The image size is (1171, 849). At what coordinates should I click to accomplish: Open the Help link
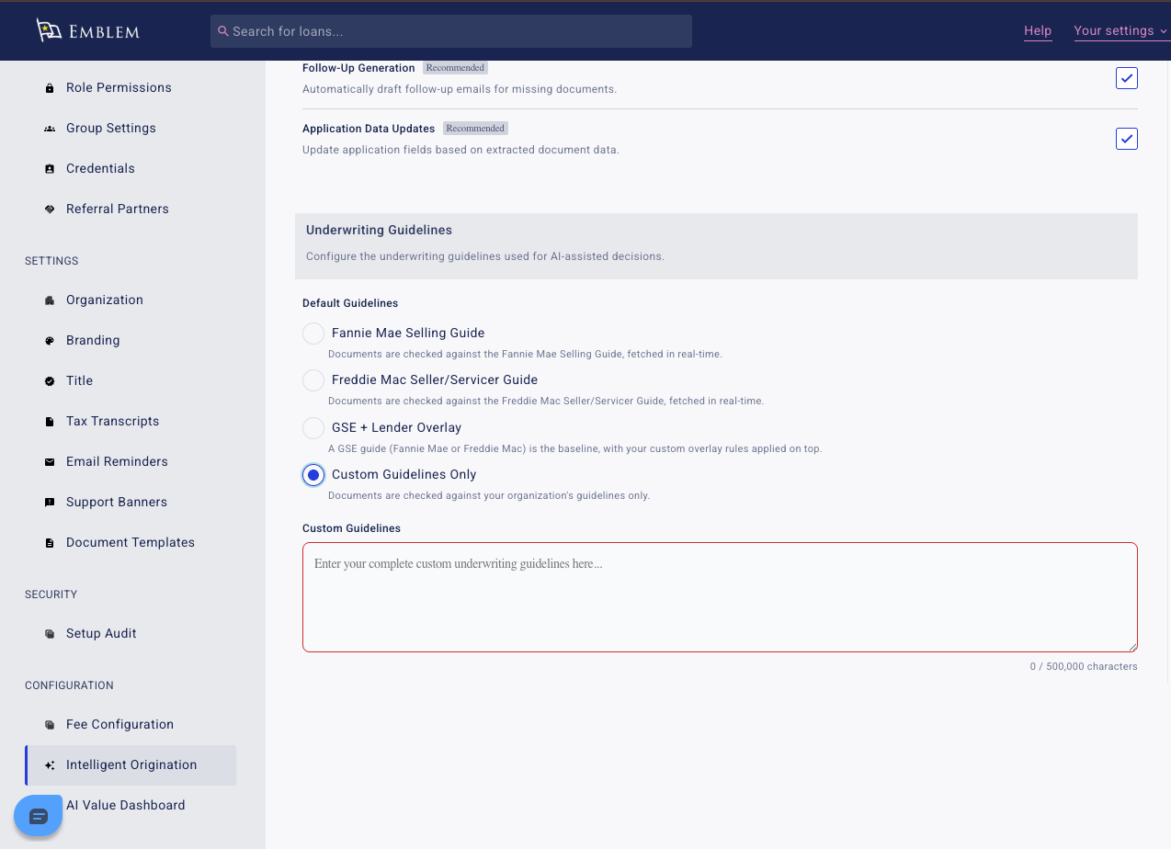pos(1038,31)
